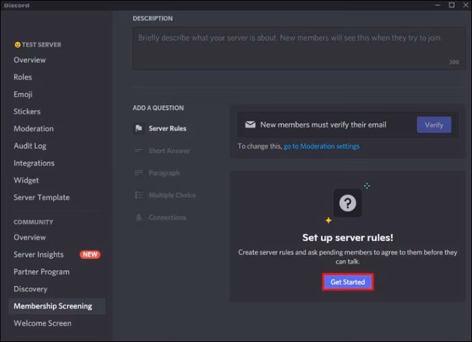Open the Server Template page
The width and height of the screenshot is (472, 342).
point(41,198)
